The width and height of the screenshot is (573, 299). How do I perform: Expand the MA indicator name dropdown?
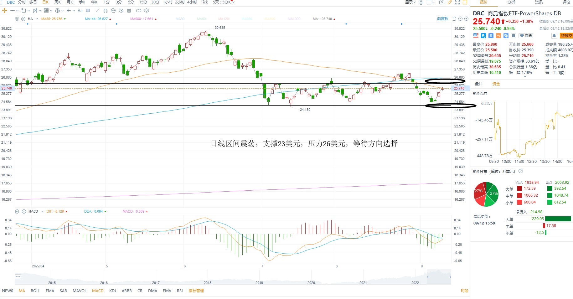[37, 19]
